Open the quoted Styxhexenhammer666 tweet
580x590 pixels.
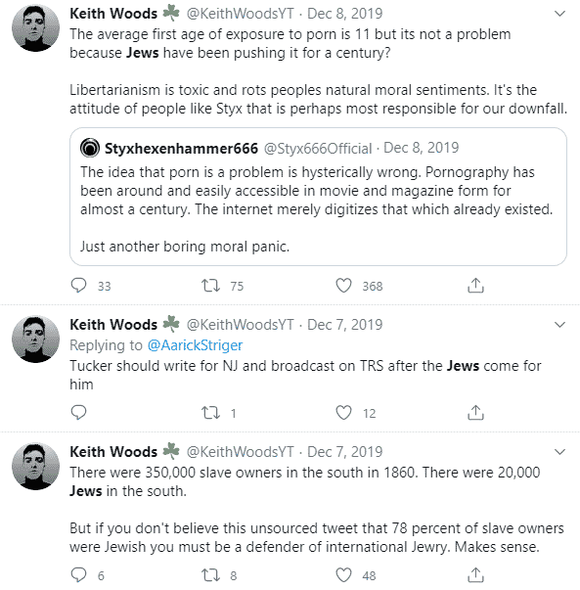[x=318, y=197]
